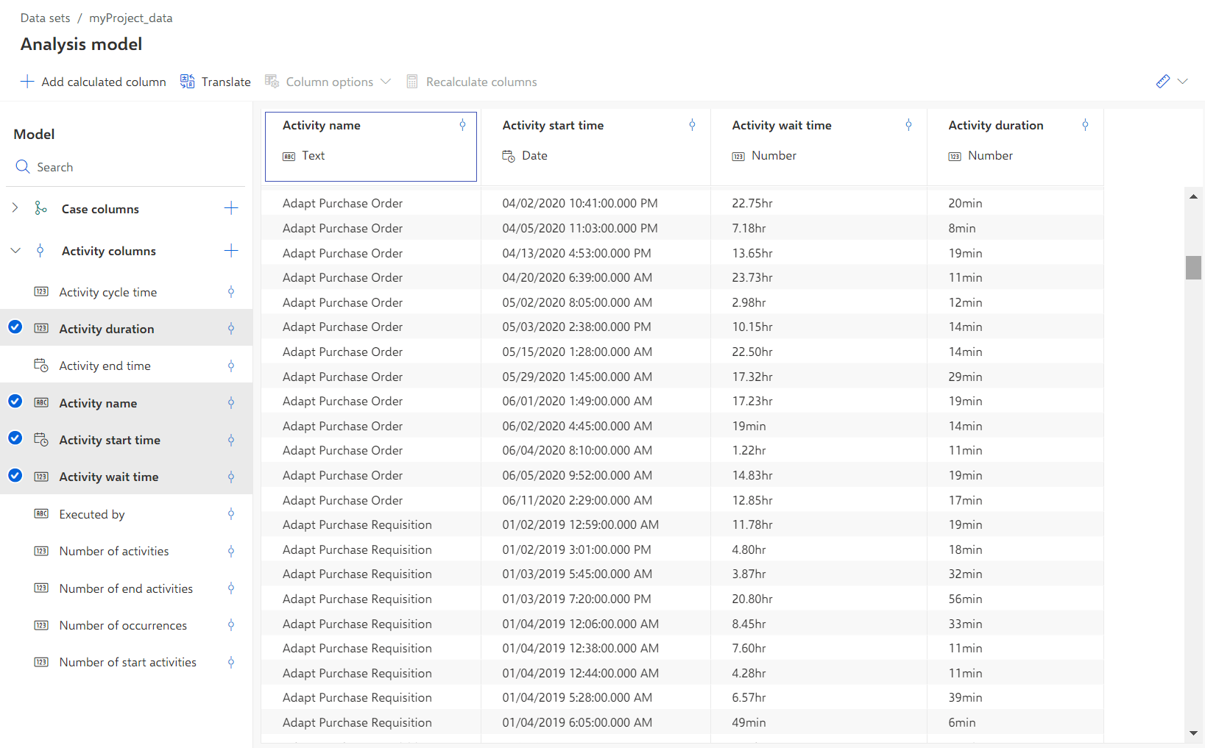
Task: Click the Activity wait time column header
Action: click(819, 146)
